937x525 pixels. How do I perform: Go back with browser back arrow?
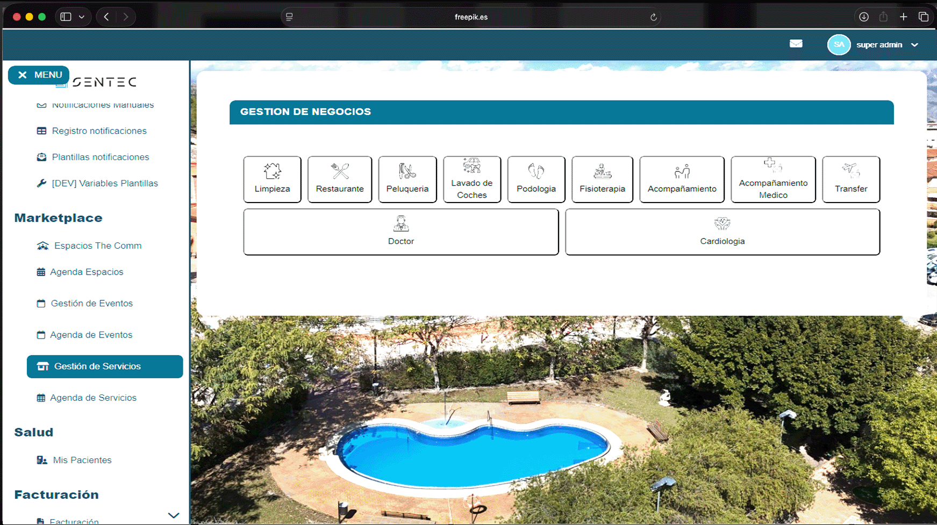106,17
